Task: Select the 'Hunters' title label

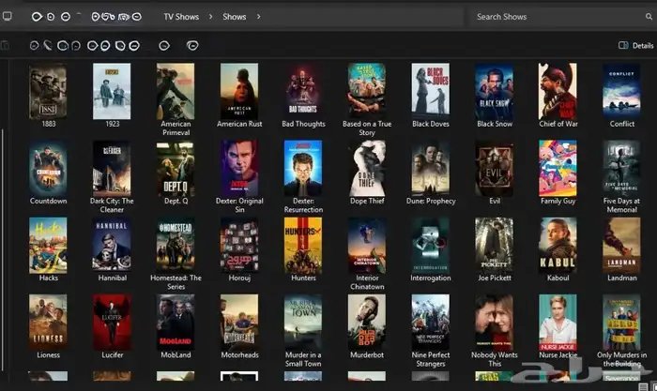Action: point(303,278)
